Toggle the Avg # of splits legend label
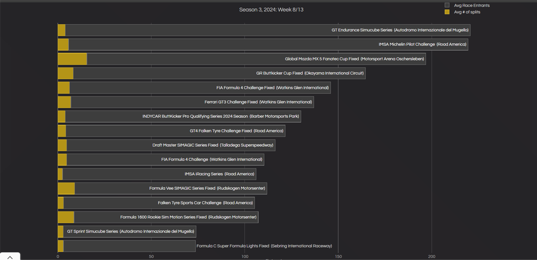Image resolution: width=537 pixels, height=260 pixels. 467,12
